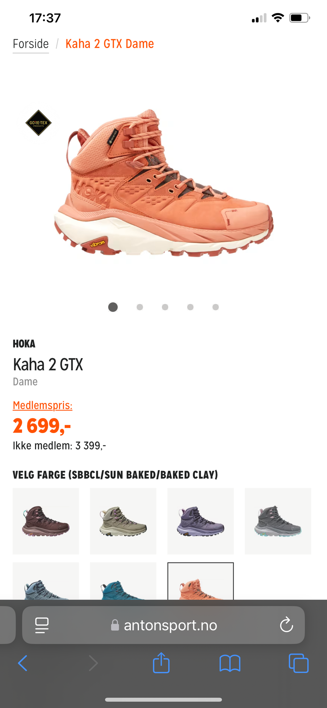Screen dimensions: 327x708
Task: Open the page settings reader icon
Action: 42,625
